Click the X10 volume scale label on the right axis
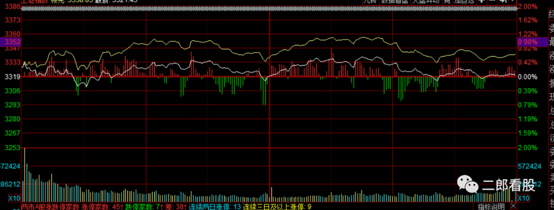Screen dimensions: 554x210 tap(524, 198)
